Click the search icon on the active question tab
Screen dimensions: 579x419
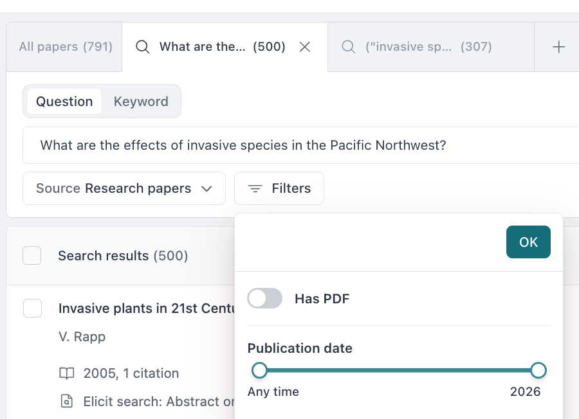point(143,47)
